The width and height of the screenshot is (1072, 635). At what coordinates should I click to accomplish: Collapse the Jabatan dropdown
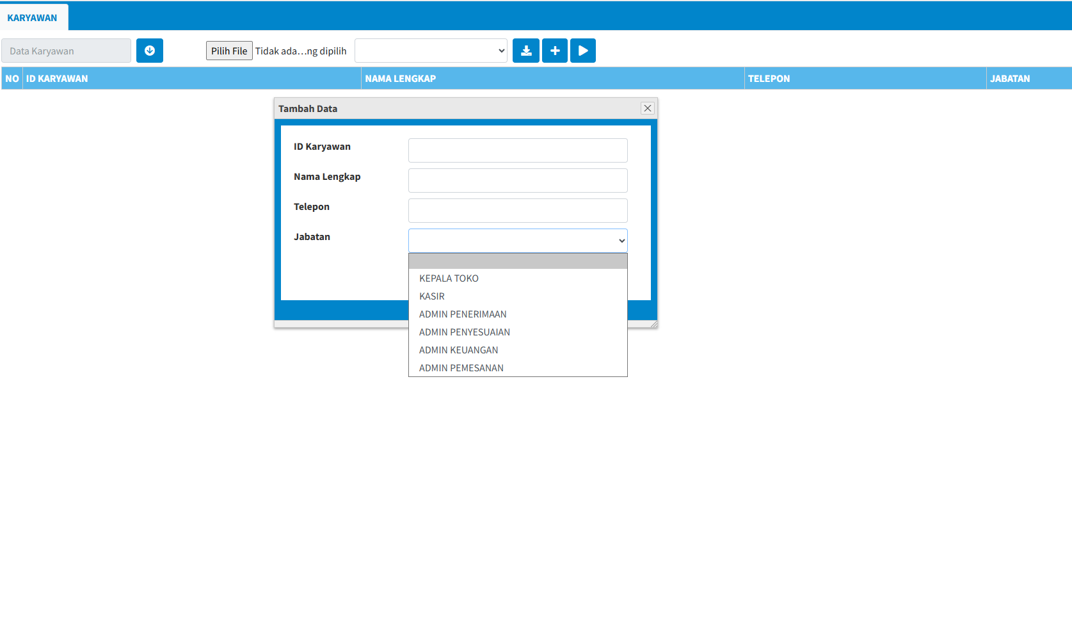click(518, 241)
